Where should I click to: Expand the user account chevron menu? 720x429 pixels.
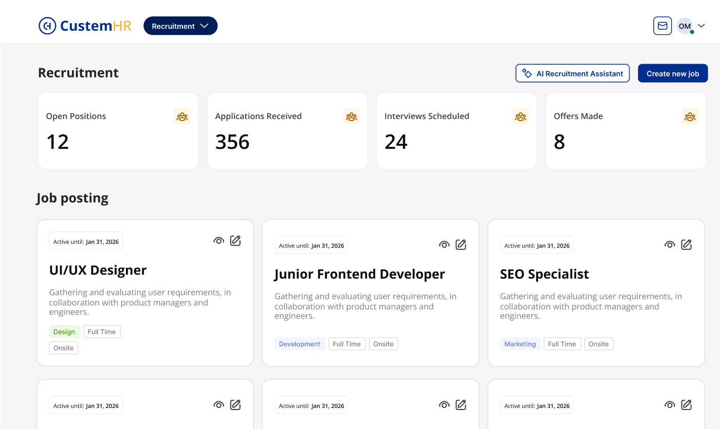pos(701,26)
